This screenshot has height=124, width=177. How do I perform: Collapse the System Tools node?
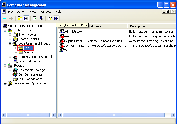[5, 30]
